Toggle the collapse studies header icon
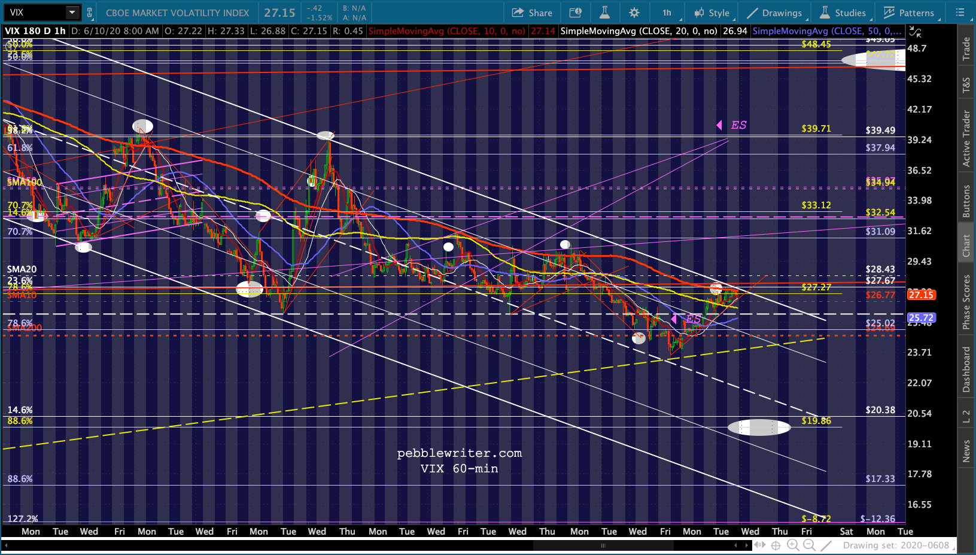Viewport: 976px width, 555px height. pyautogui.click(x=916, y=32)
